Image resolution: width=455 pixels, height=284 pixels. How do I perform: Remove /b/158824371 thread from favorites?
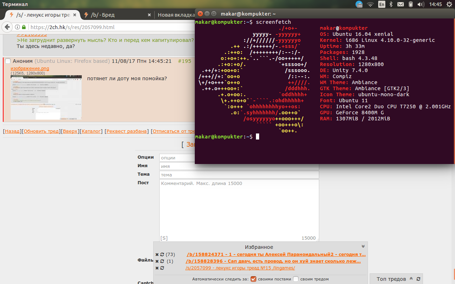[x=157, y=255]
